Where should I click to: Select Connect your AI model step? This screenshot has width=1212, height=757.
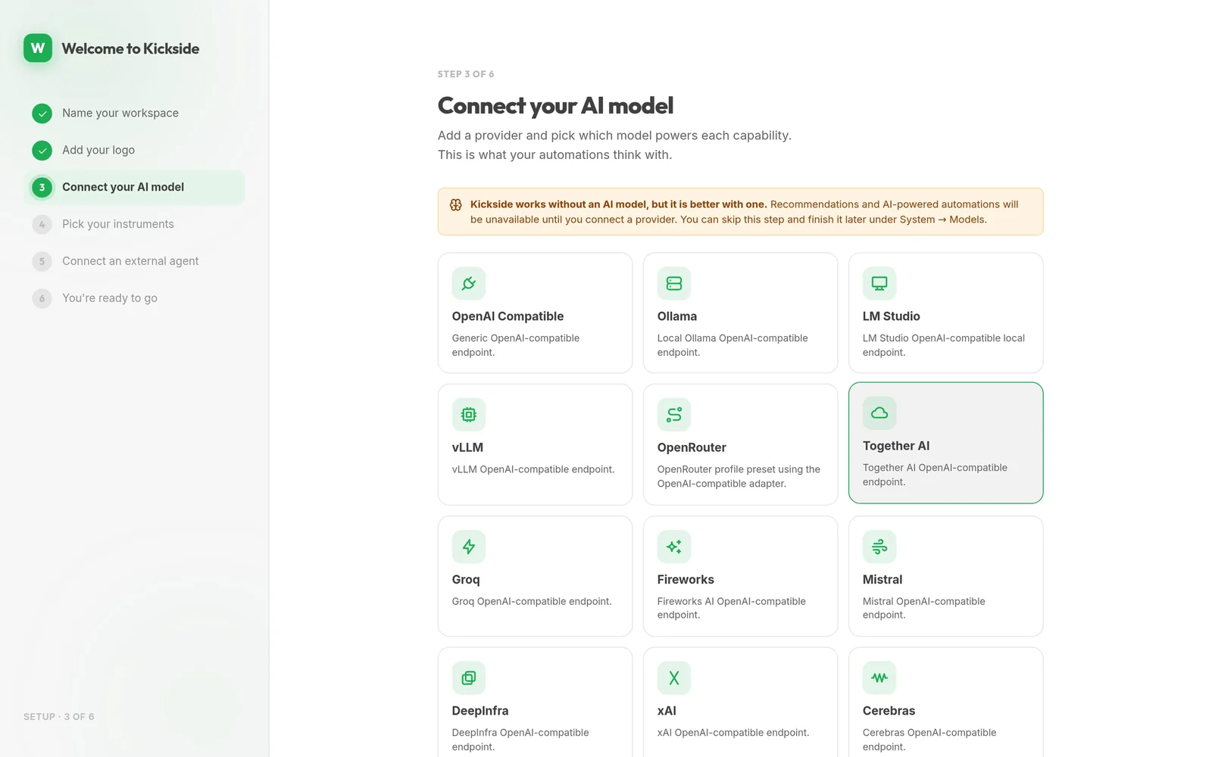135,188
